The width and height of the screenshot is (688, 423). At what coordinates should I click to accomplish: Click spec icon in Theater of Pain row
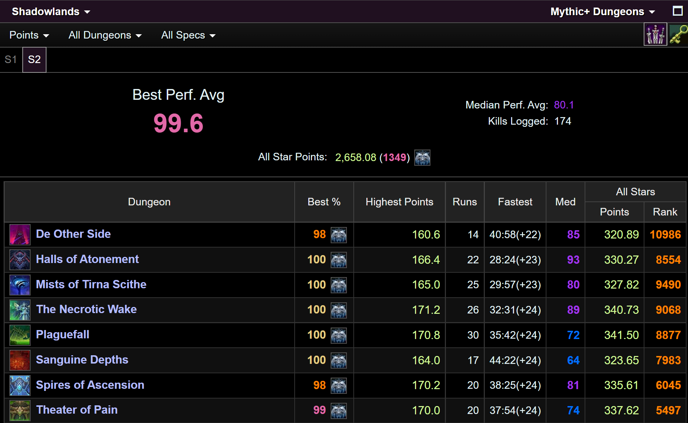point(339,411)
